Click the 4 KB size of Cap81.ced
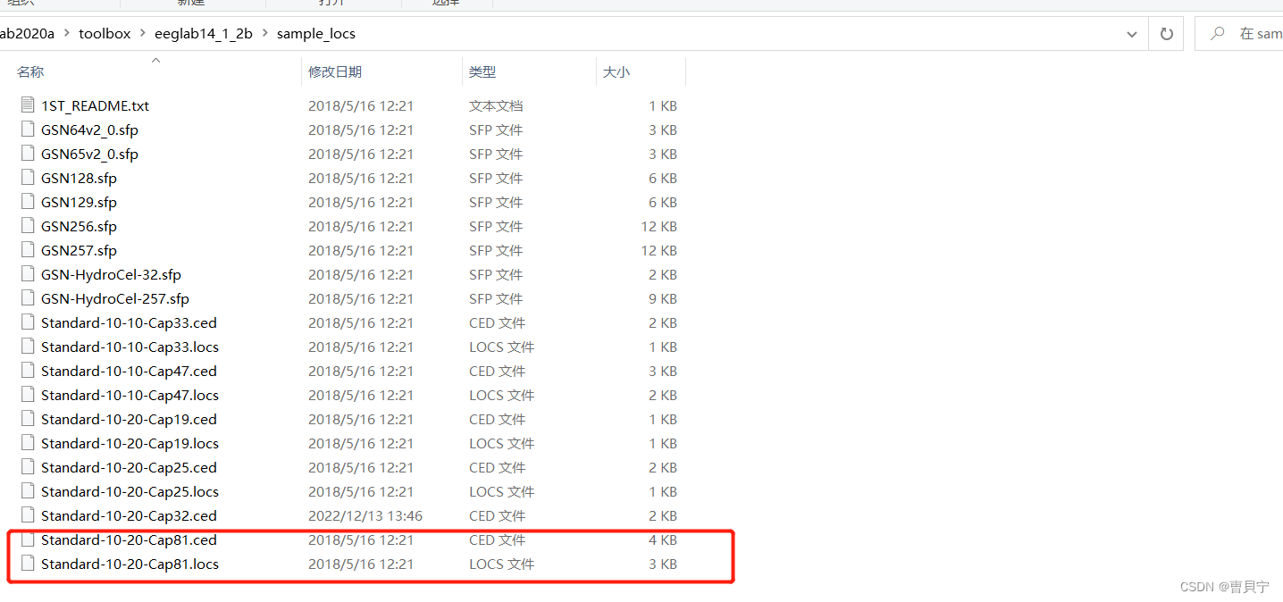This screenshot has width=1283, height=602. pyautogui.click(x=662, y=539)
